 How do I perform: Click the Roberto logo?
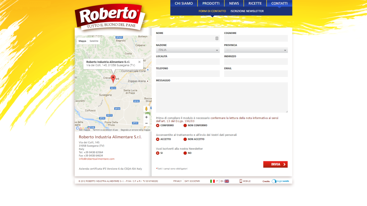click(110, 17)
